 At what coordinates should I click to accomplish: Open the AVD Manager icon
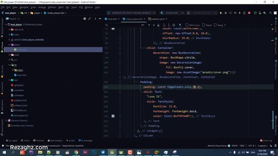(x=260, y=13)
